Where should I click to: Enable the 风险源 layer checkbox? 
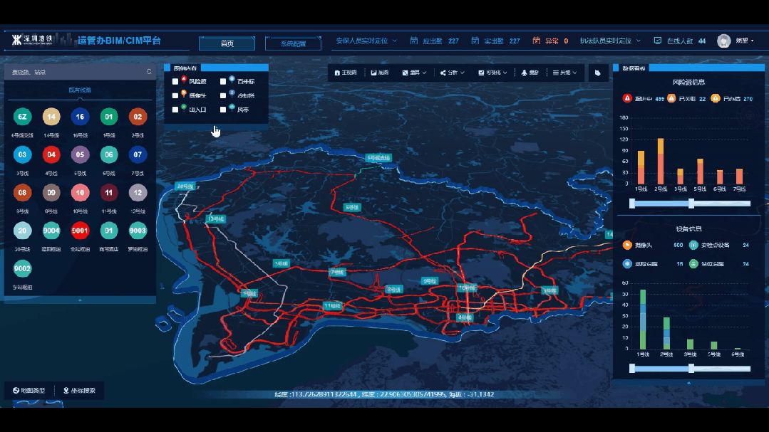(x=175, y=81)
